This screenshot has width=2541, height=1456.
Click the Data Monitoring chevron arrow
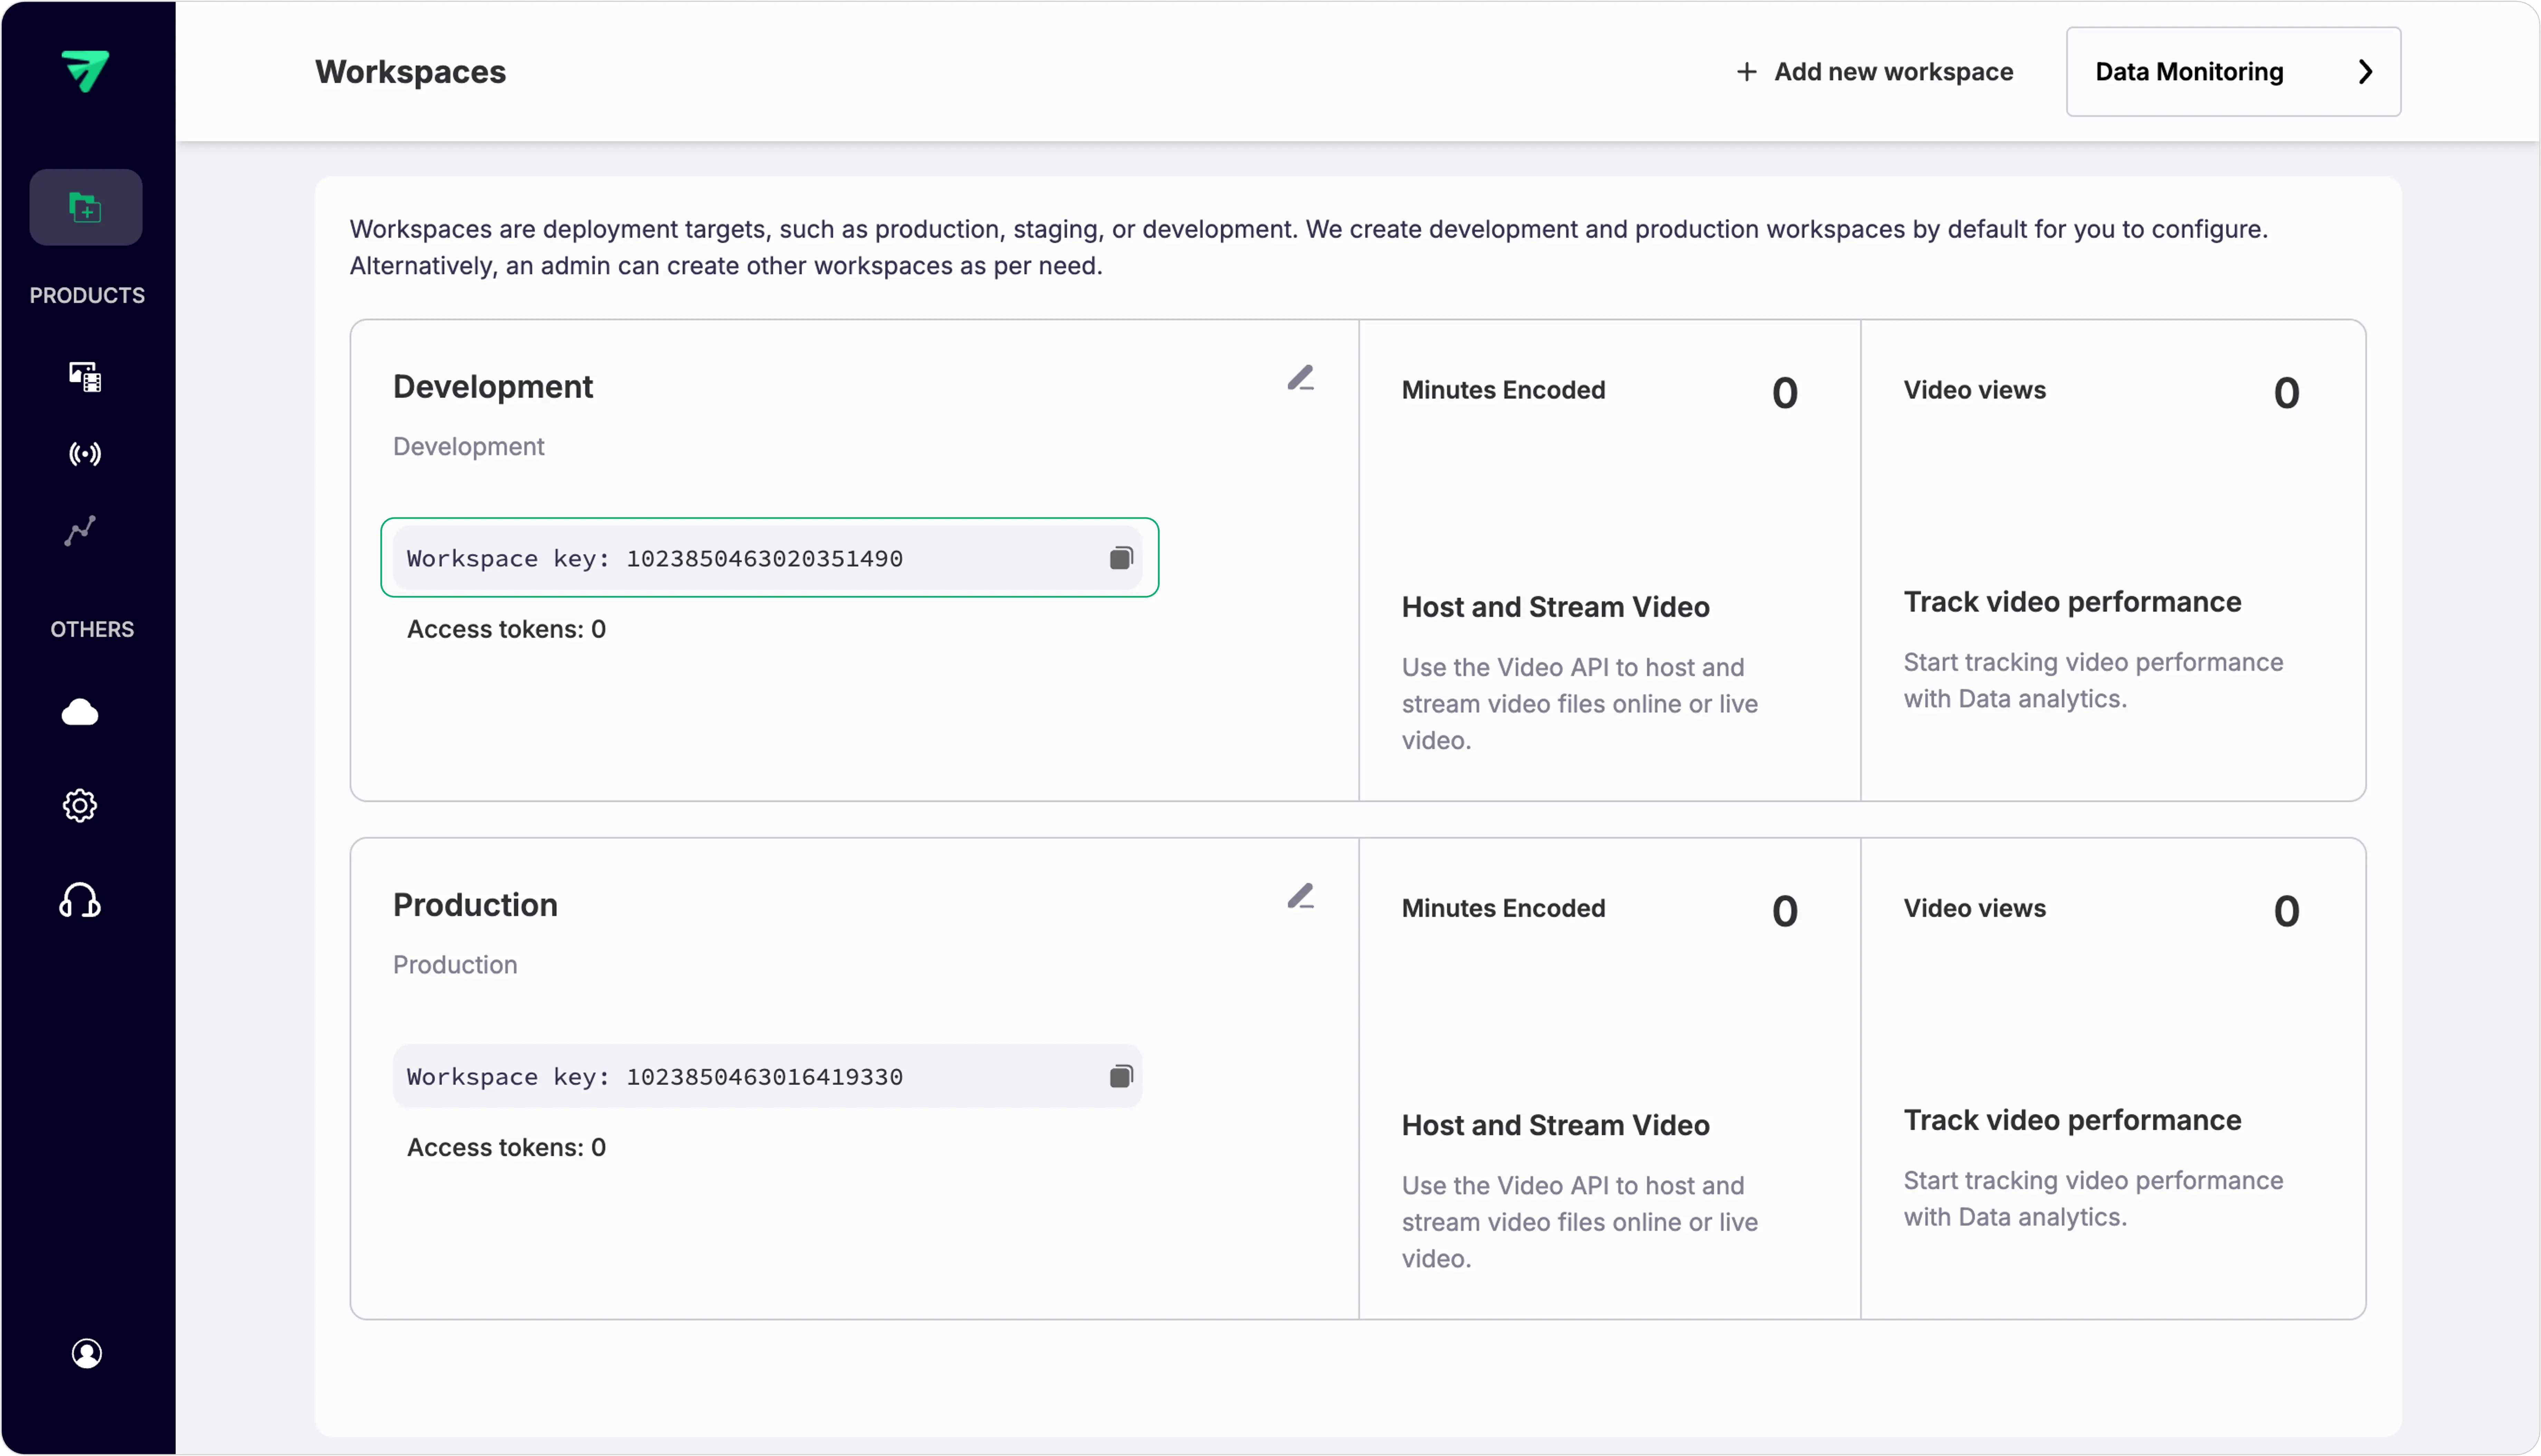[2365, 72]
